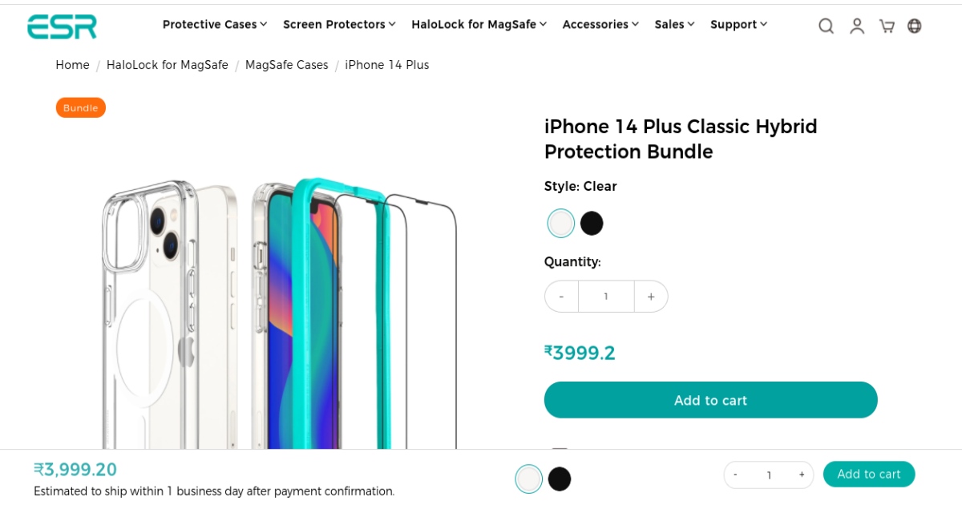Screen dimensions: 962x505
Task: Expand the Screen Protectors dropdown
Action: click(339, 24)
